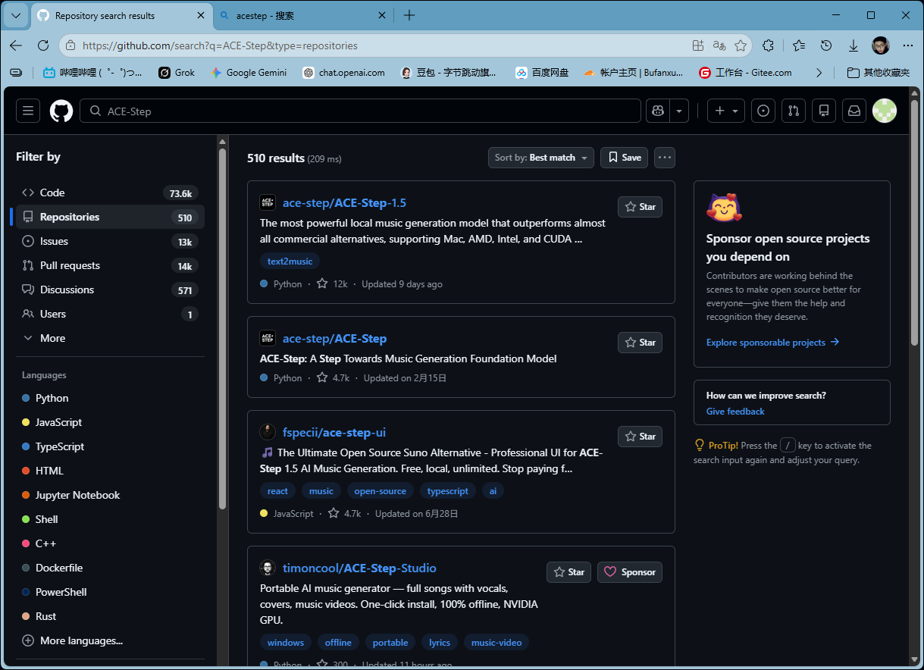Filter results by PowerShell language
Image resolution: width=924 pixels, height=670 pixels.
tap(110, 592)
